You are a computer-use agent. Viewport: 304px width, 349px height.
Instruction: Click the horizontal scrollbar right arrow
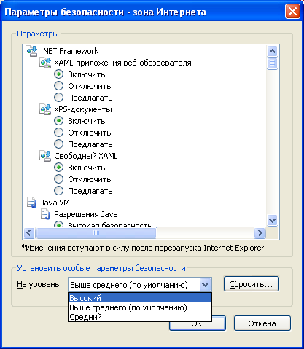[260, 233]
